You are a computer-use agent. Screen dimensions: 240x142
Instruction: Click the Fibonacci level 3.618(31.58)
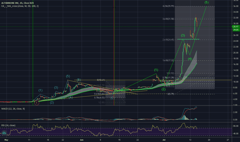click(168, 19)
